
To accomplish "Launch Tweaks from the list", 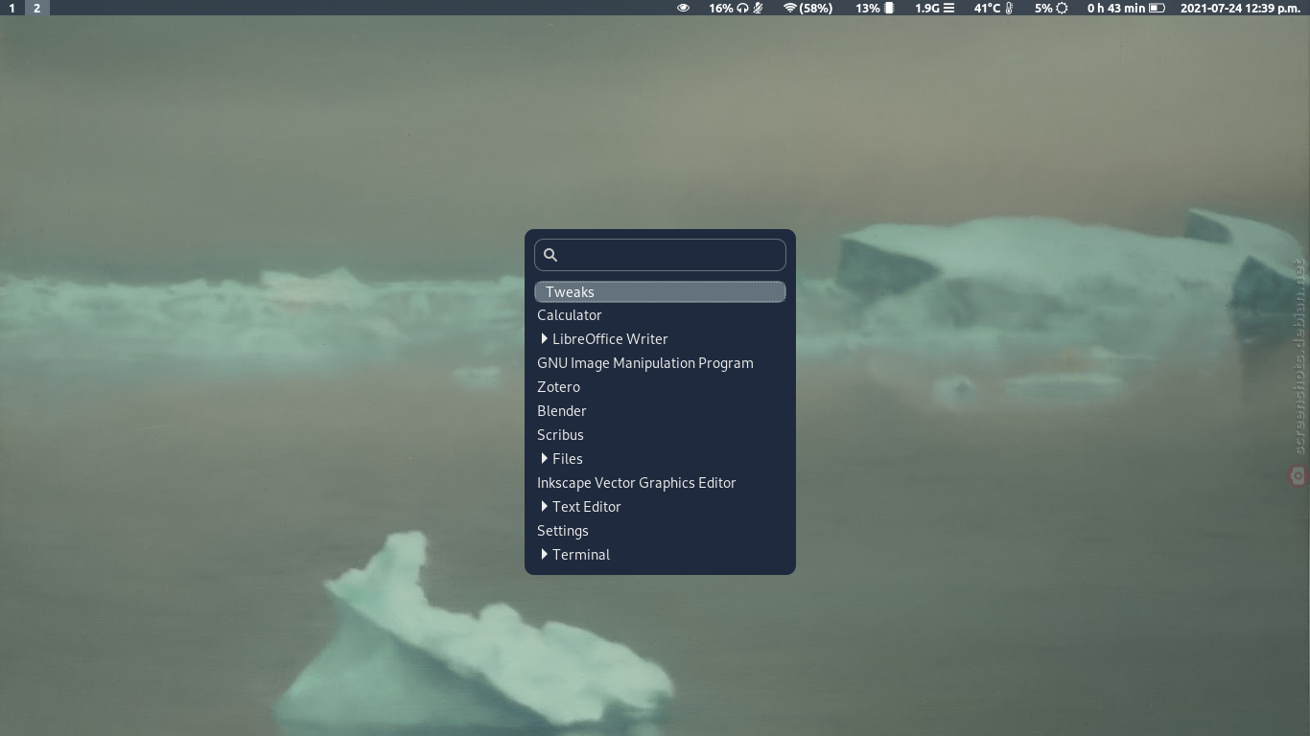I will click(660, 291).
